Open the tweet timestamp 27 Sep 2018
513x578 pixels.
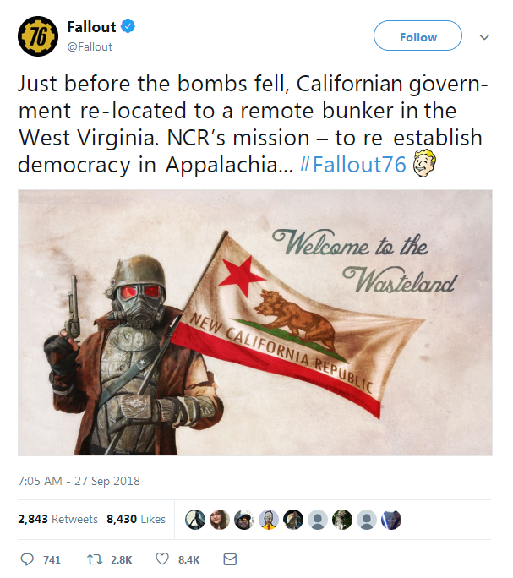[x=79, y=481]
